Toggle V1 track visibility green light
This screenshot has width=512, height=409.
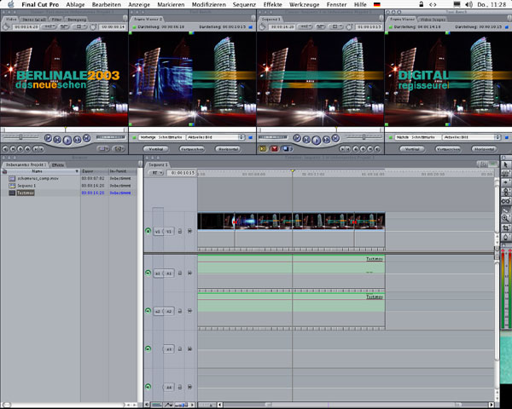click(x=148, y=231)
